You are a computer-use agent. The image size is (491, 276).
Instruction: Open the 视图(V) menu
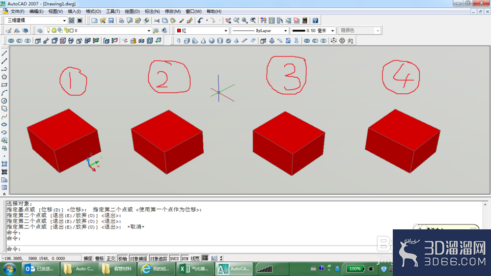[x=55, y=11]
